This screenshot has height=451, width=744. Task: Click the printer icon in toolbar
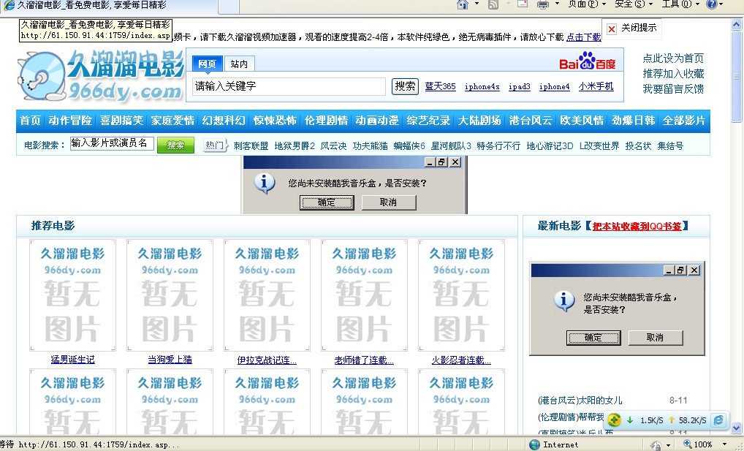click(542, 4)
